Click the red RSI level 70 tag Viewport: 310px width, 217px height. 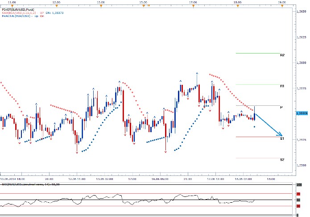click(x=298, y=194)
